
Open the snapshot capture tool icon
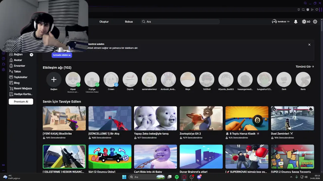pos(303,10)
